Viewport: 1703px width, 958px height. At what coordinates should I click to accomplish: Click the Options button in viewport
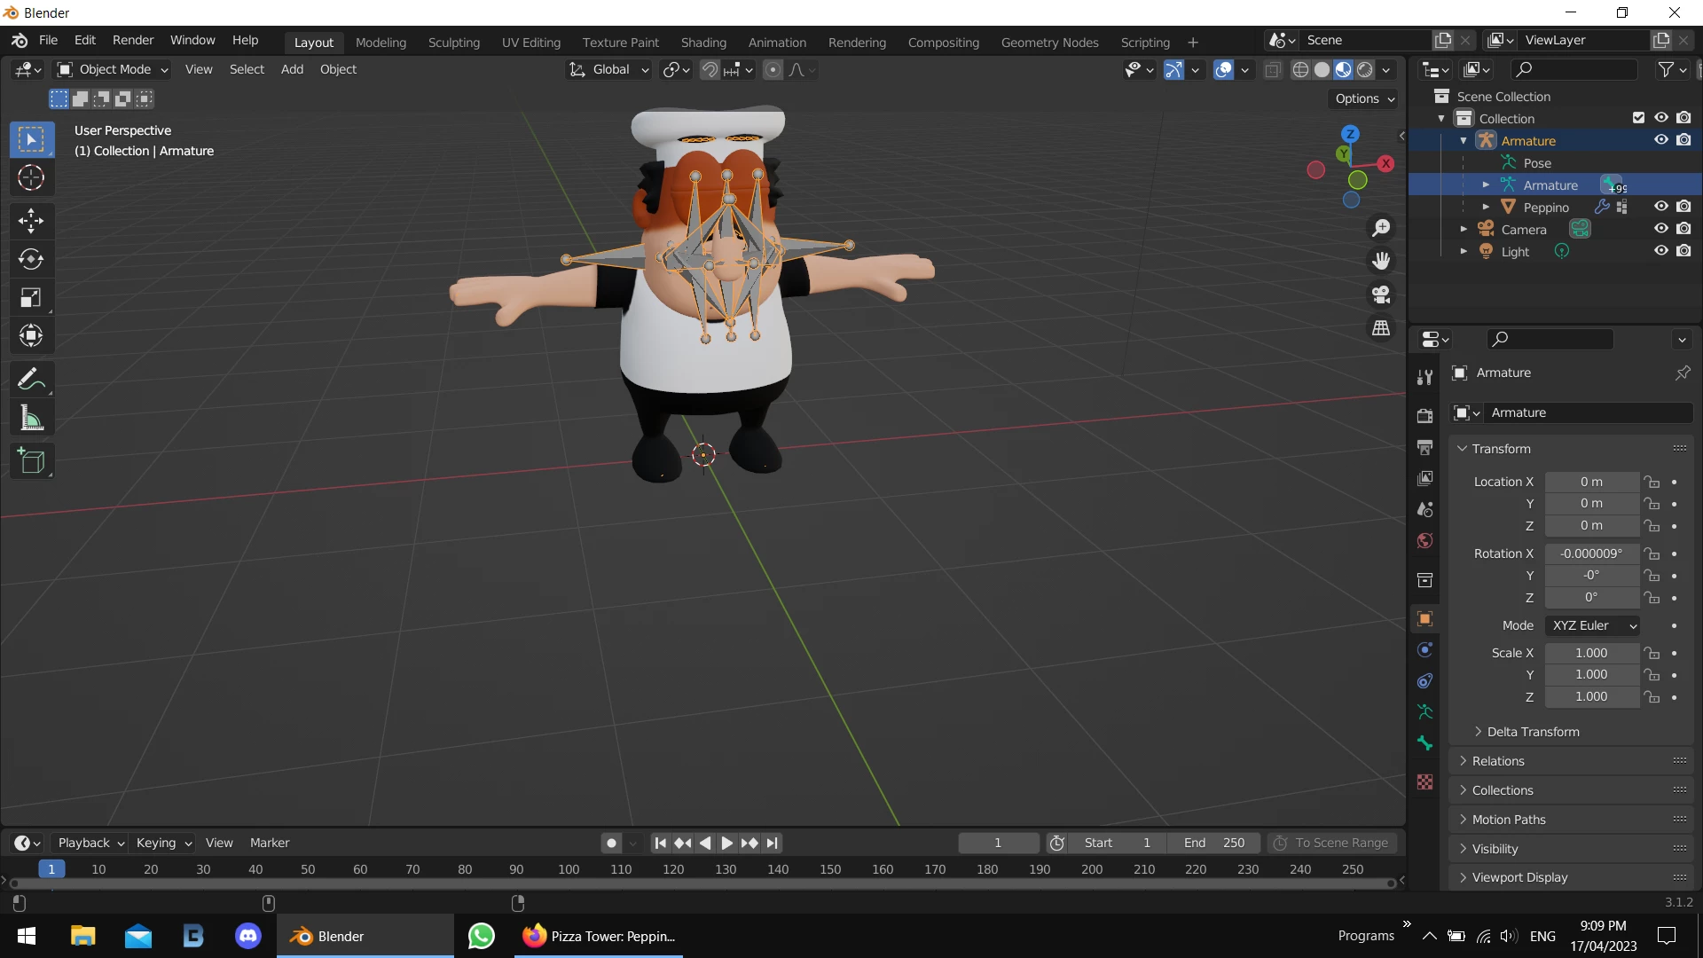(x=1364, y=98)
